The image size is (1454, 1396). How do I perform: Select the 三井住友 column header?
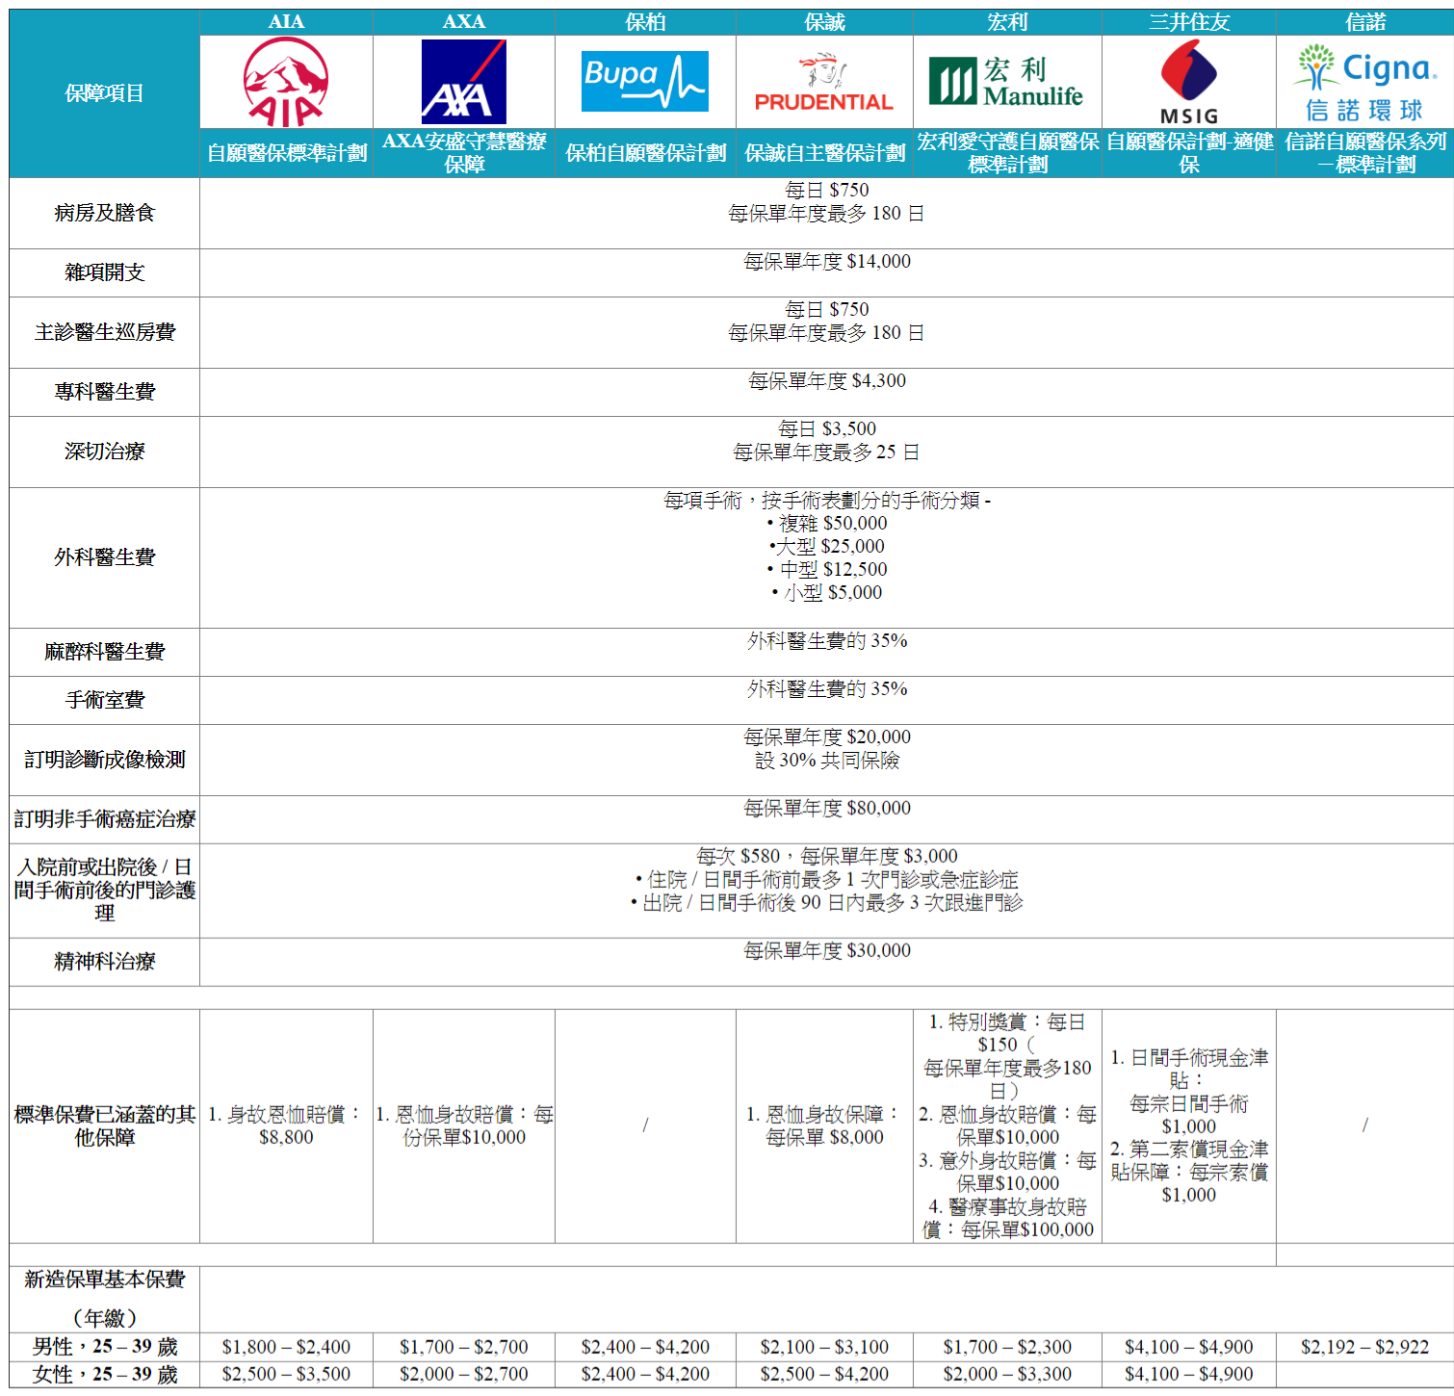(x=1189, y=22)
